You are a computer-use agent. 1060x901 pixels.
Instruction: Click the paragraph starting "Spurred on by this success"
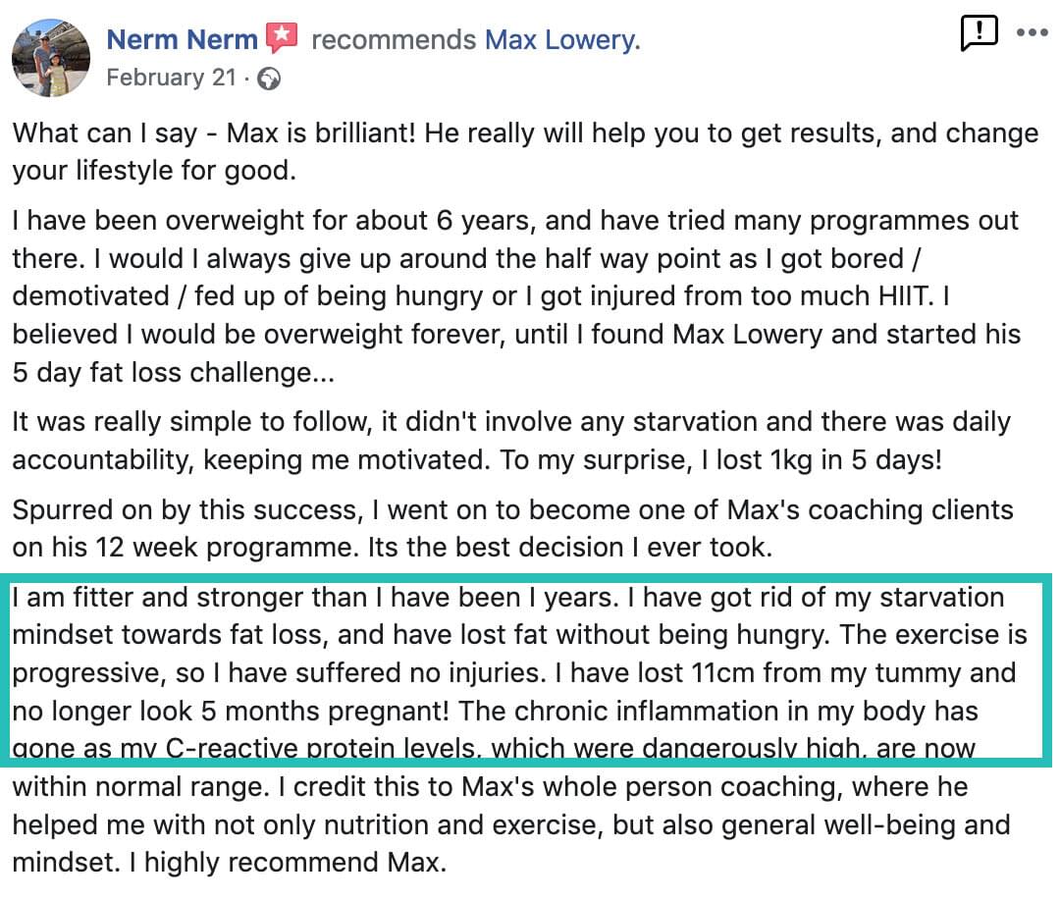click(512, 529)
